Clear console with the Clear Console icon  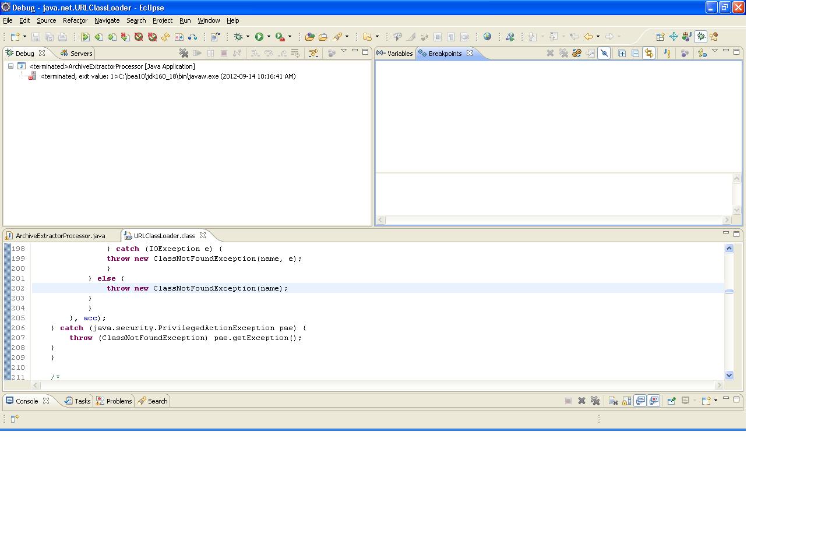click(613, 401)
